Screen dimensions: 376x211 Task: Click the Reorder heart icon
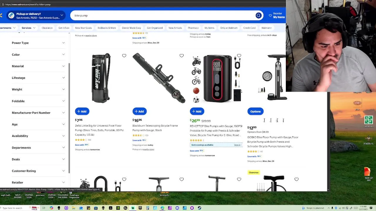click(270, 16)
